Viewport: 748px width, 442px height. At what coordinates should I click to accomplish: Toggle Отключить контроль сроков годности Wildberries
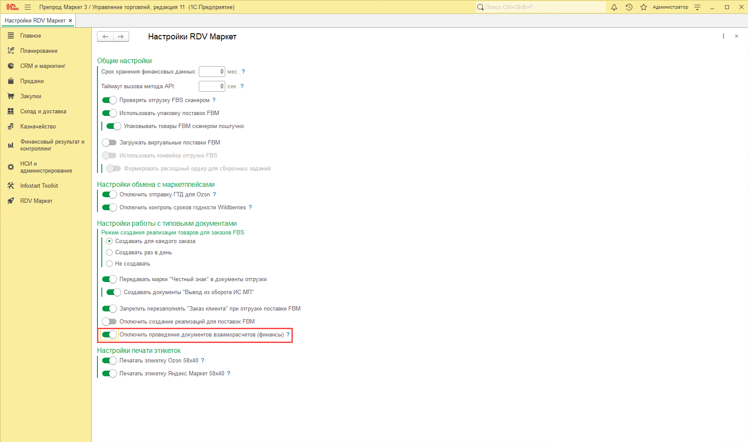pyautogui.click(x=110, y=208)
